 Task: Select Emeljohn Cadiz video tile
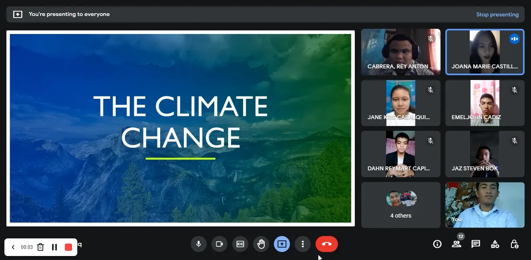click(485, 103)
